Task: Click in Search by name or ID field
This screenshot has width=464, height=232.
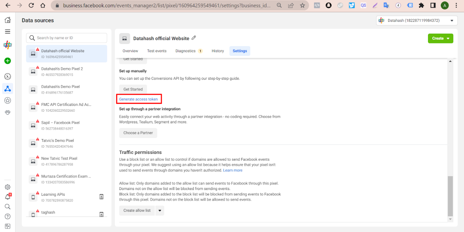Action: pos(67,38)
